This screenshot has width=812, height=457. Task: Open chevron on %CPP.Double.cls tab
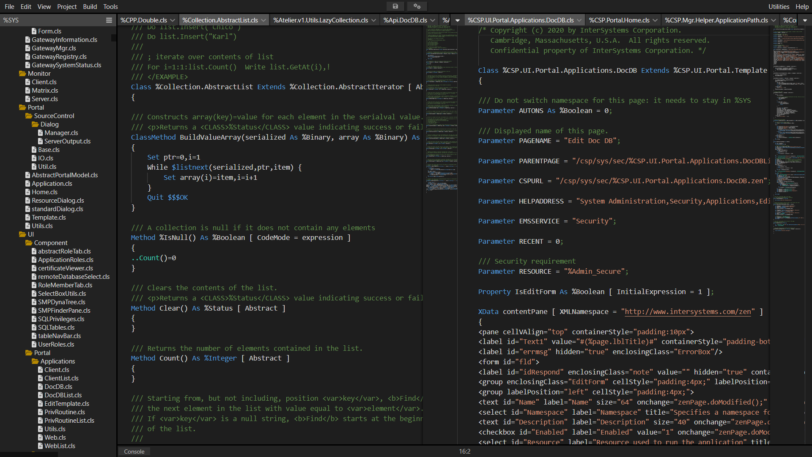coord(173,20)
